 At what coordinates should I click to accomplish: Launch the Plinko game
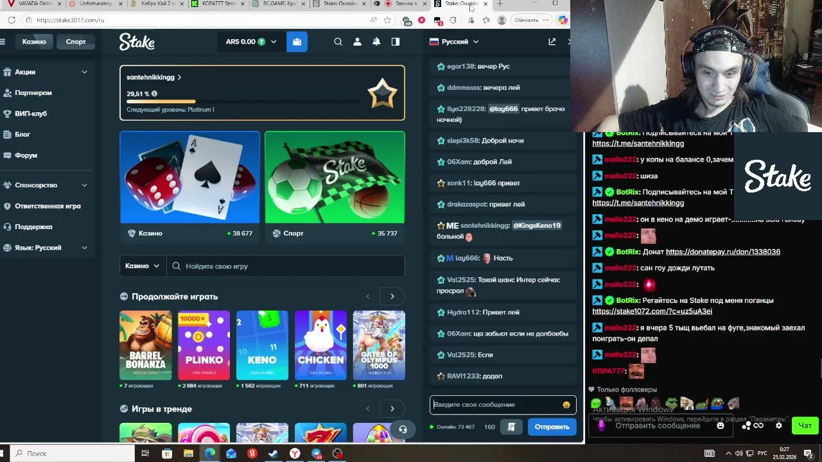pos(204,345)
